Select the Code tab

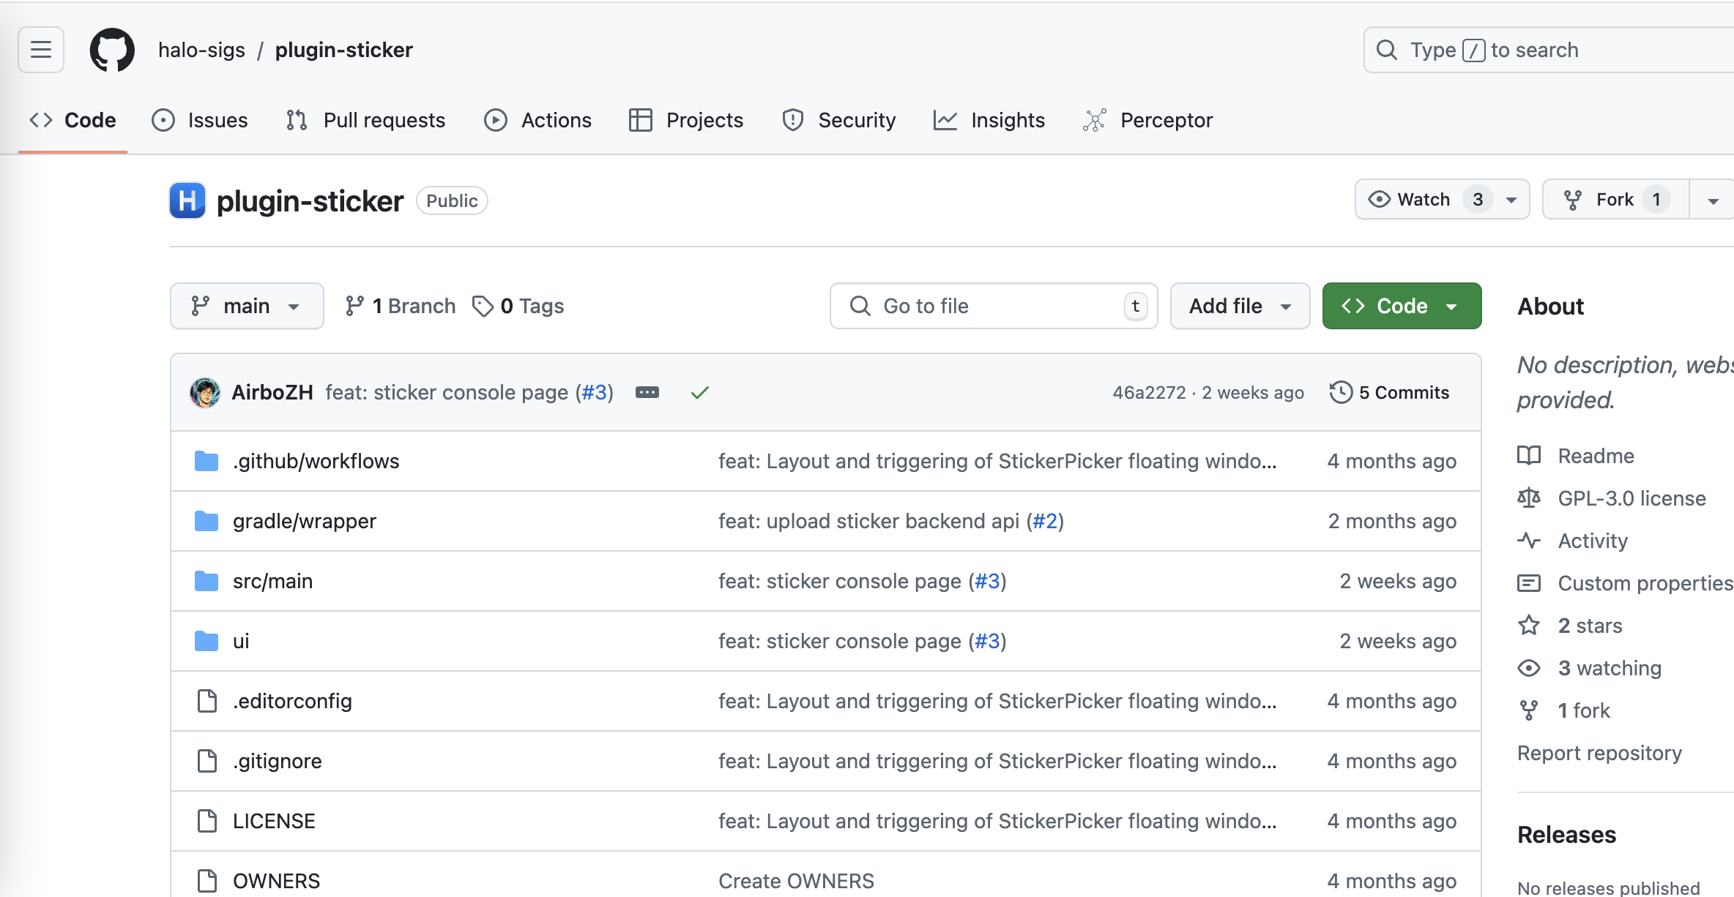tap(72, 120)
